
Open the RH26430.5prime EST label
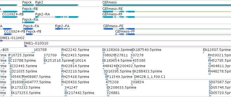(x=75, y=82)
